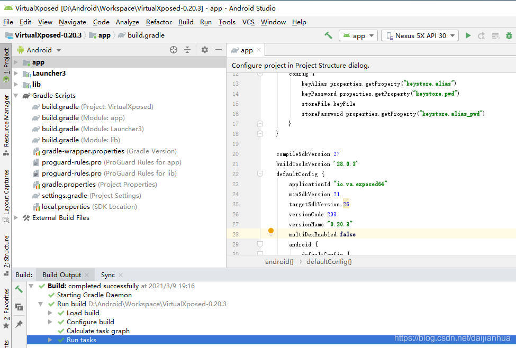516x348 pixels.
Task: Click the defaultConfig{} editor breadcrumb
Action: point(329,261)
